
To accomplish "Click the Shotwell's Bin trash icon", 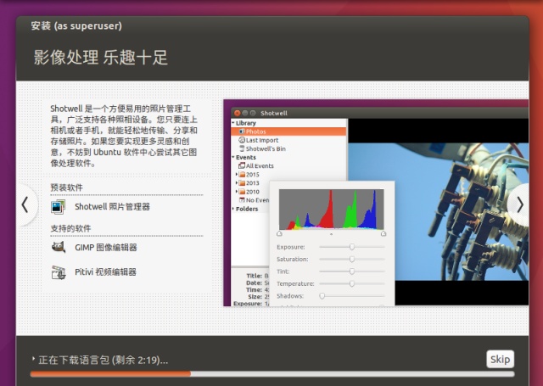I will (x=242, y=148).
